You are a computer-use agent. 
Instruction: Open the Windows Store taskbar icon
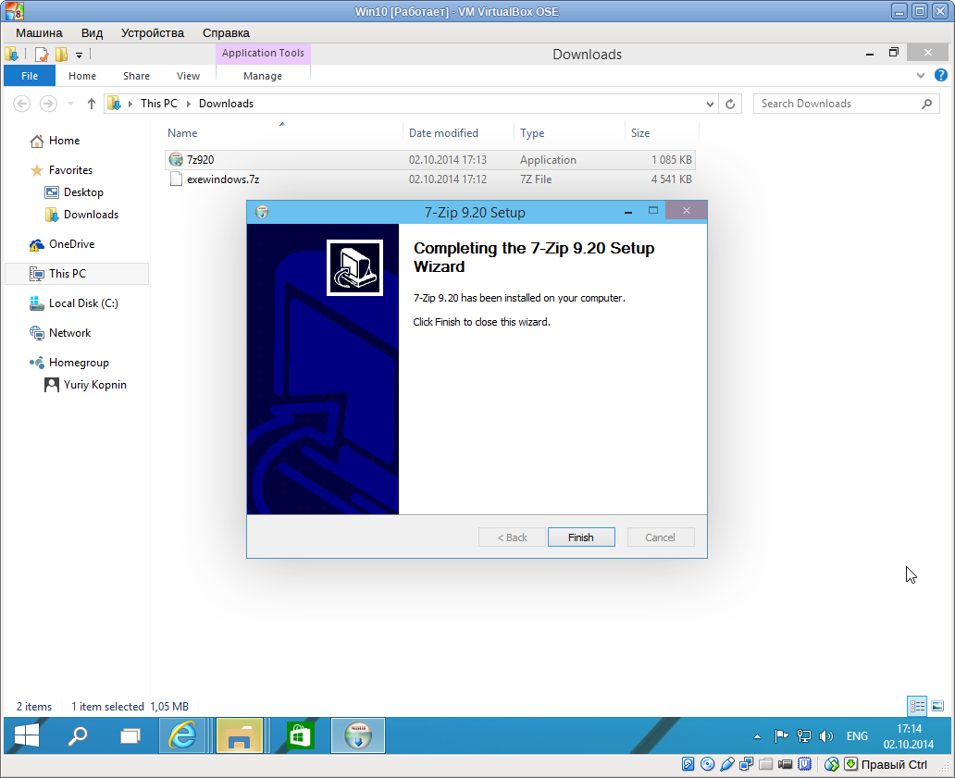tap(300, 735)
